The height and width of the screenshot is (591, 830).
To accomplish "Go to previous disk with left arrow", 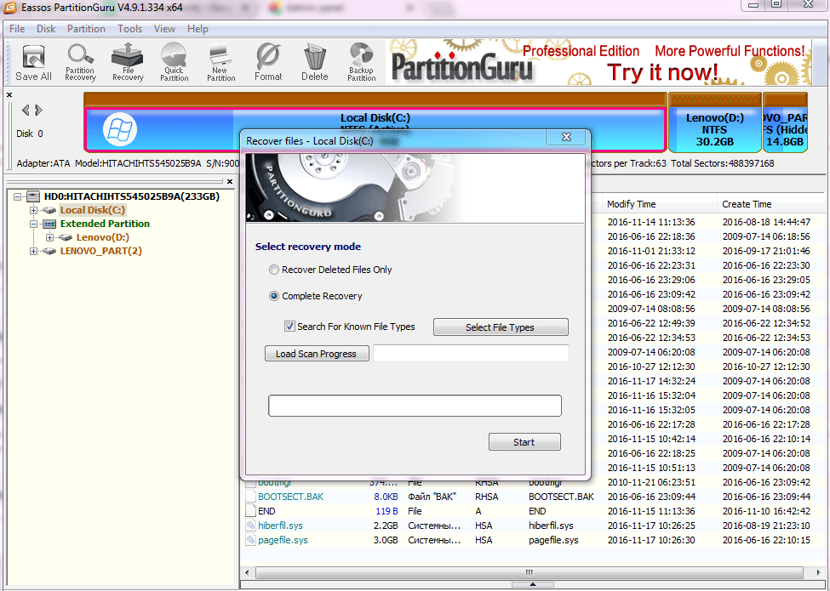I will pyautogui.click(x=25, y=110).
